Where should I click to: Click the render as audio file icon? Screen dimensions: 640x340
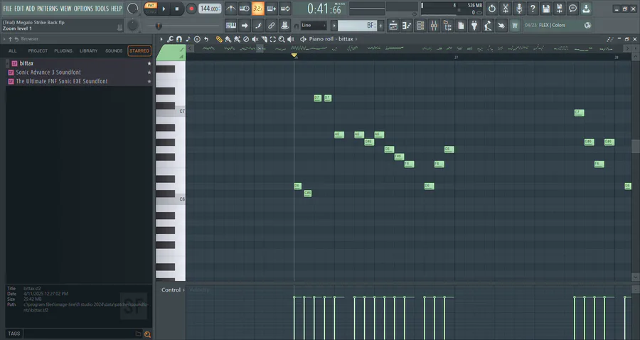point(559,9)
